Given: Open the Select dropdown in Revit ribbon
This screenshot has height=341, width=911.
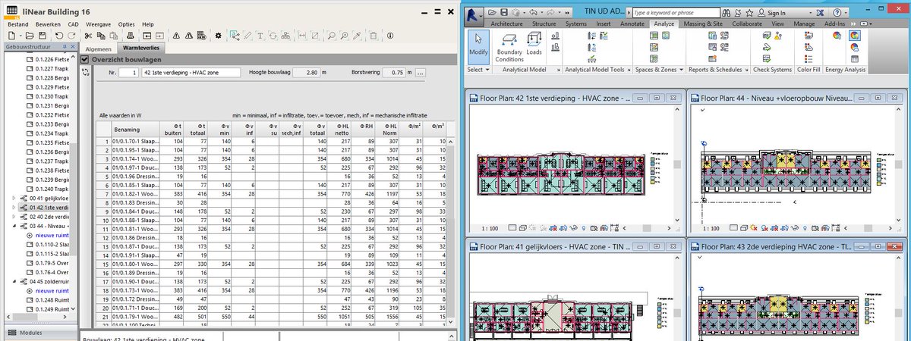Looking at the screenshot, I should click(478, 69).
